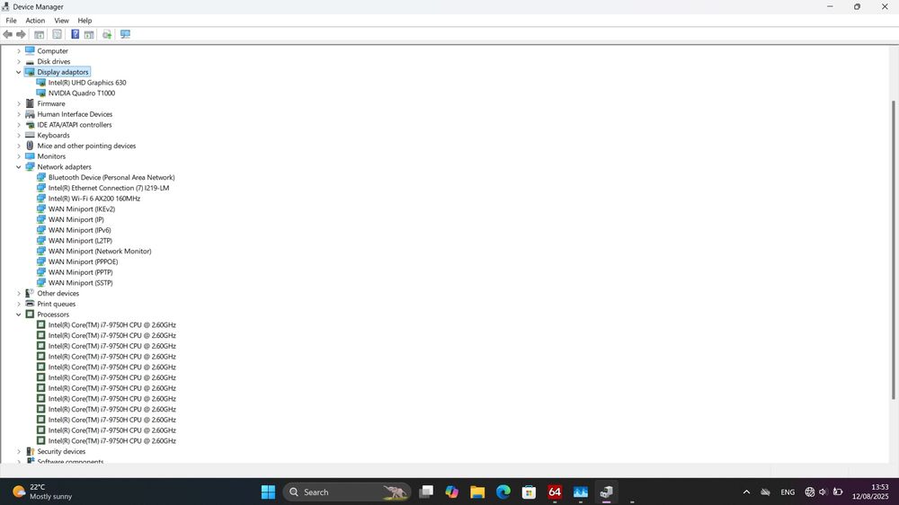This screenshot has width=899, height=505.
Task: Select WAN Miniport (PPPOE) entry
Action: click(x=83, y=261)
